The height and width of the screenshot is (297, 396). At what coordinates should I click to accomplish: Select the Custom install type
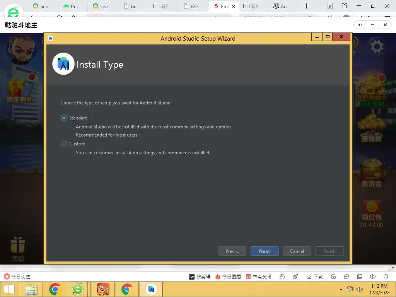pyautogui.click(x=64, y=144)
